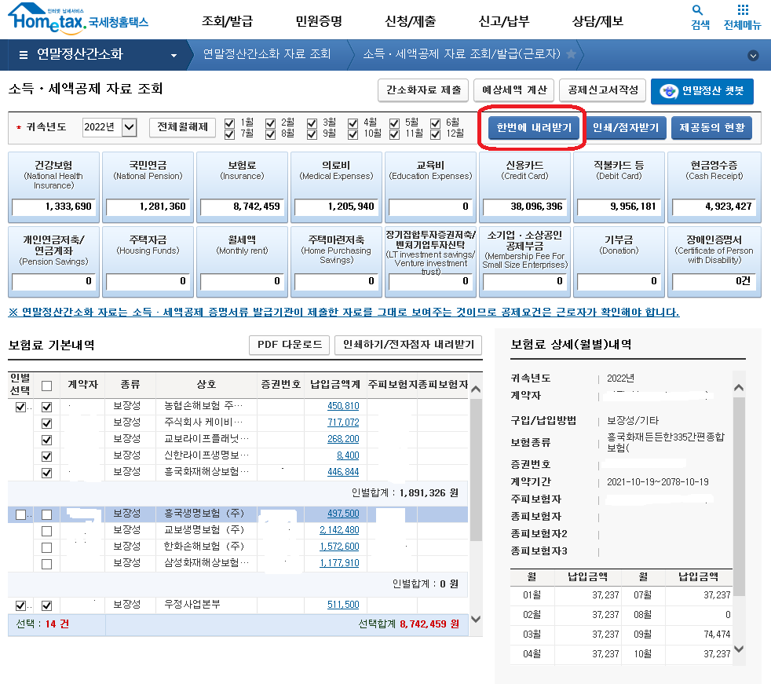Open the 민원증명 menu
Image resolution: width=771 pixels, height=684 pixels.
click(319, 21)
